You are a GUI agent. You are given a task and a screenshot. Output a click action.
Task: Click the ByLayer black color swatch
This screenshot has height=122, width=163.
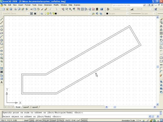(x=107, y=13)
